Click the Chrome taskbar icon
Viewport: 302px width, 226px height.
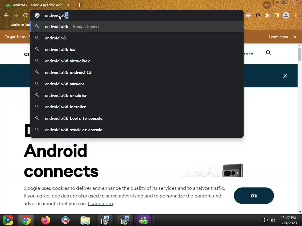(26, 220)
